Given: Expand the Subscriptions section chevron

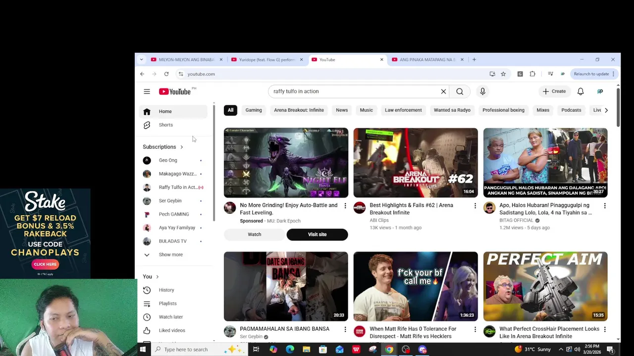Looking at the screenshot, I should click(181, 147).
